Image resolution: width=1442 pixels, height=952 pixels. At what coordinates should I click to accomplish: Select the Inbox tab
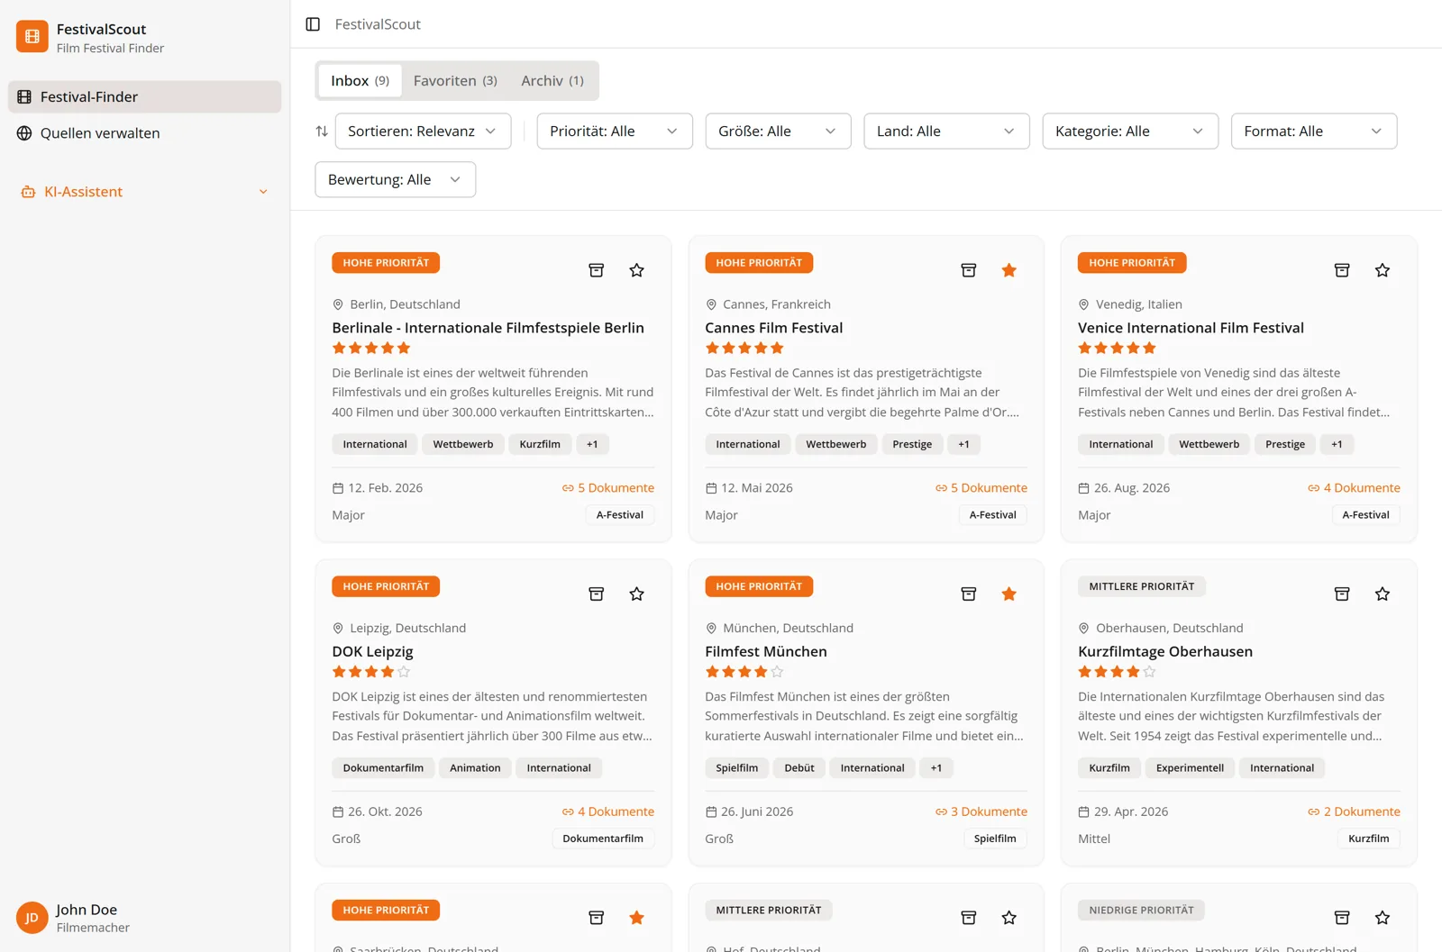click(x=360, y=81)
